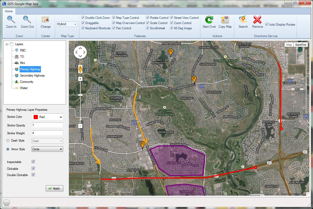Uncheck the Street View Control
The height and width of the screenshot is (209, 313).
(172, 18)
